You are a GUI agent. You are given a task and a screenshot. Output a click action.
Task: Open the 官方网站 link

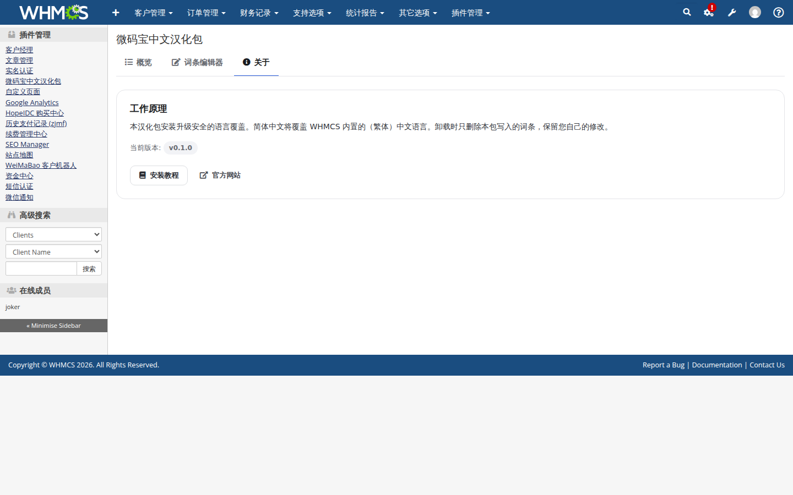click(x=220, y=175)
